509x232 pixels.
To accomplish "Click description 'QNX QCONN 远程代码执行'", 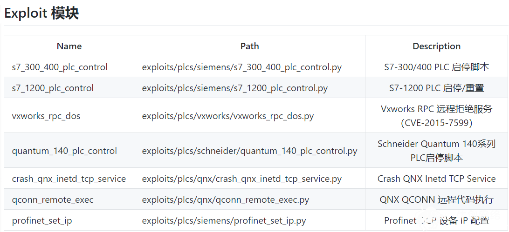I will [437, 199].
